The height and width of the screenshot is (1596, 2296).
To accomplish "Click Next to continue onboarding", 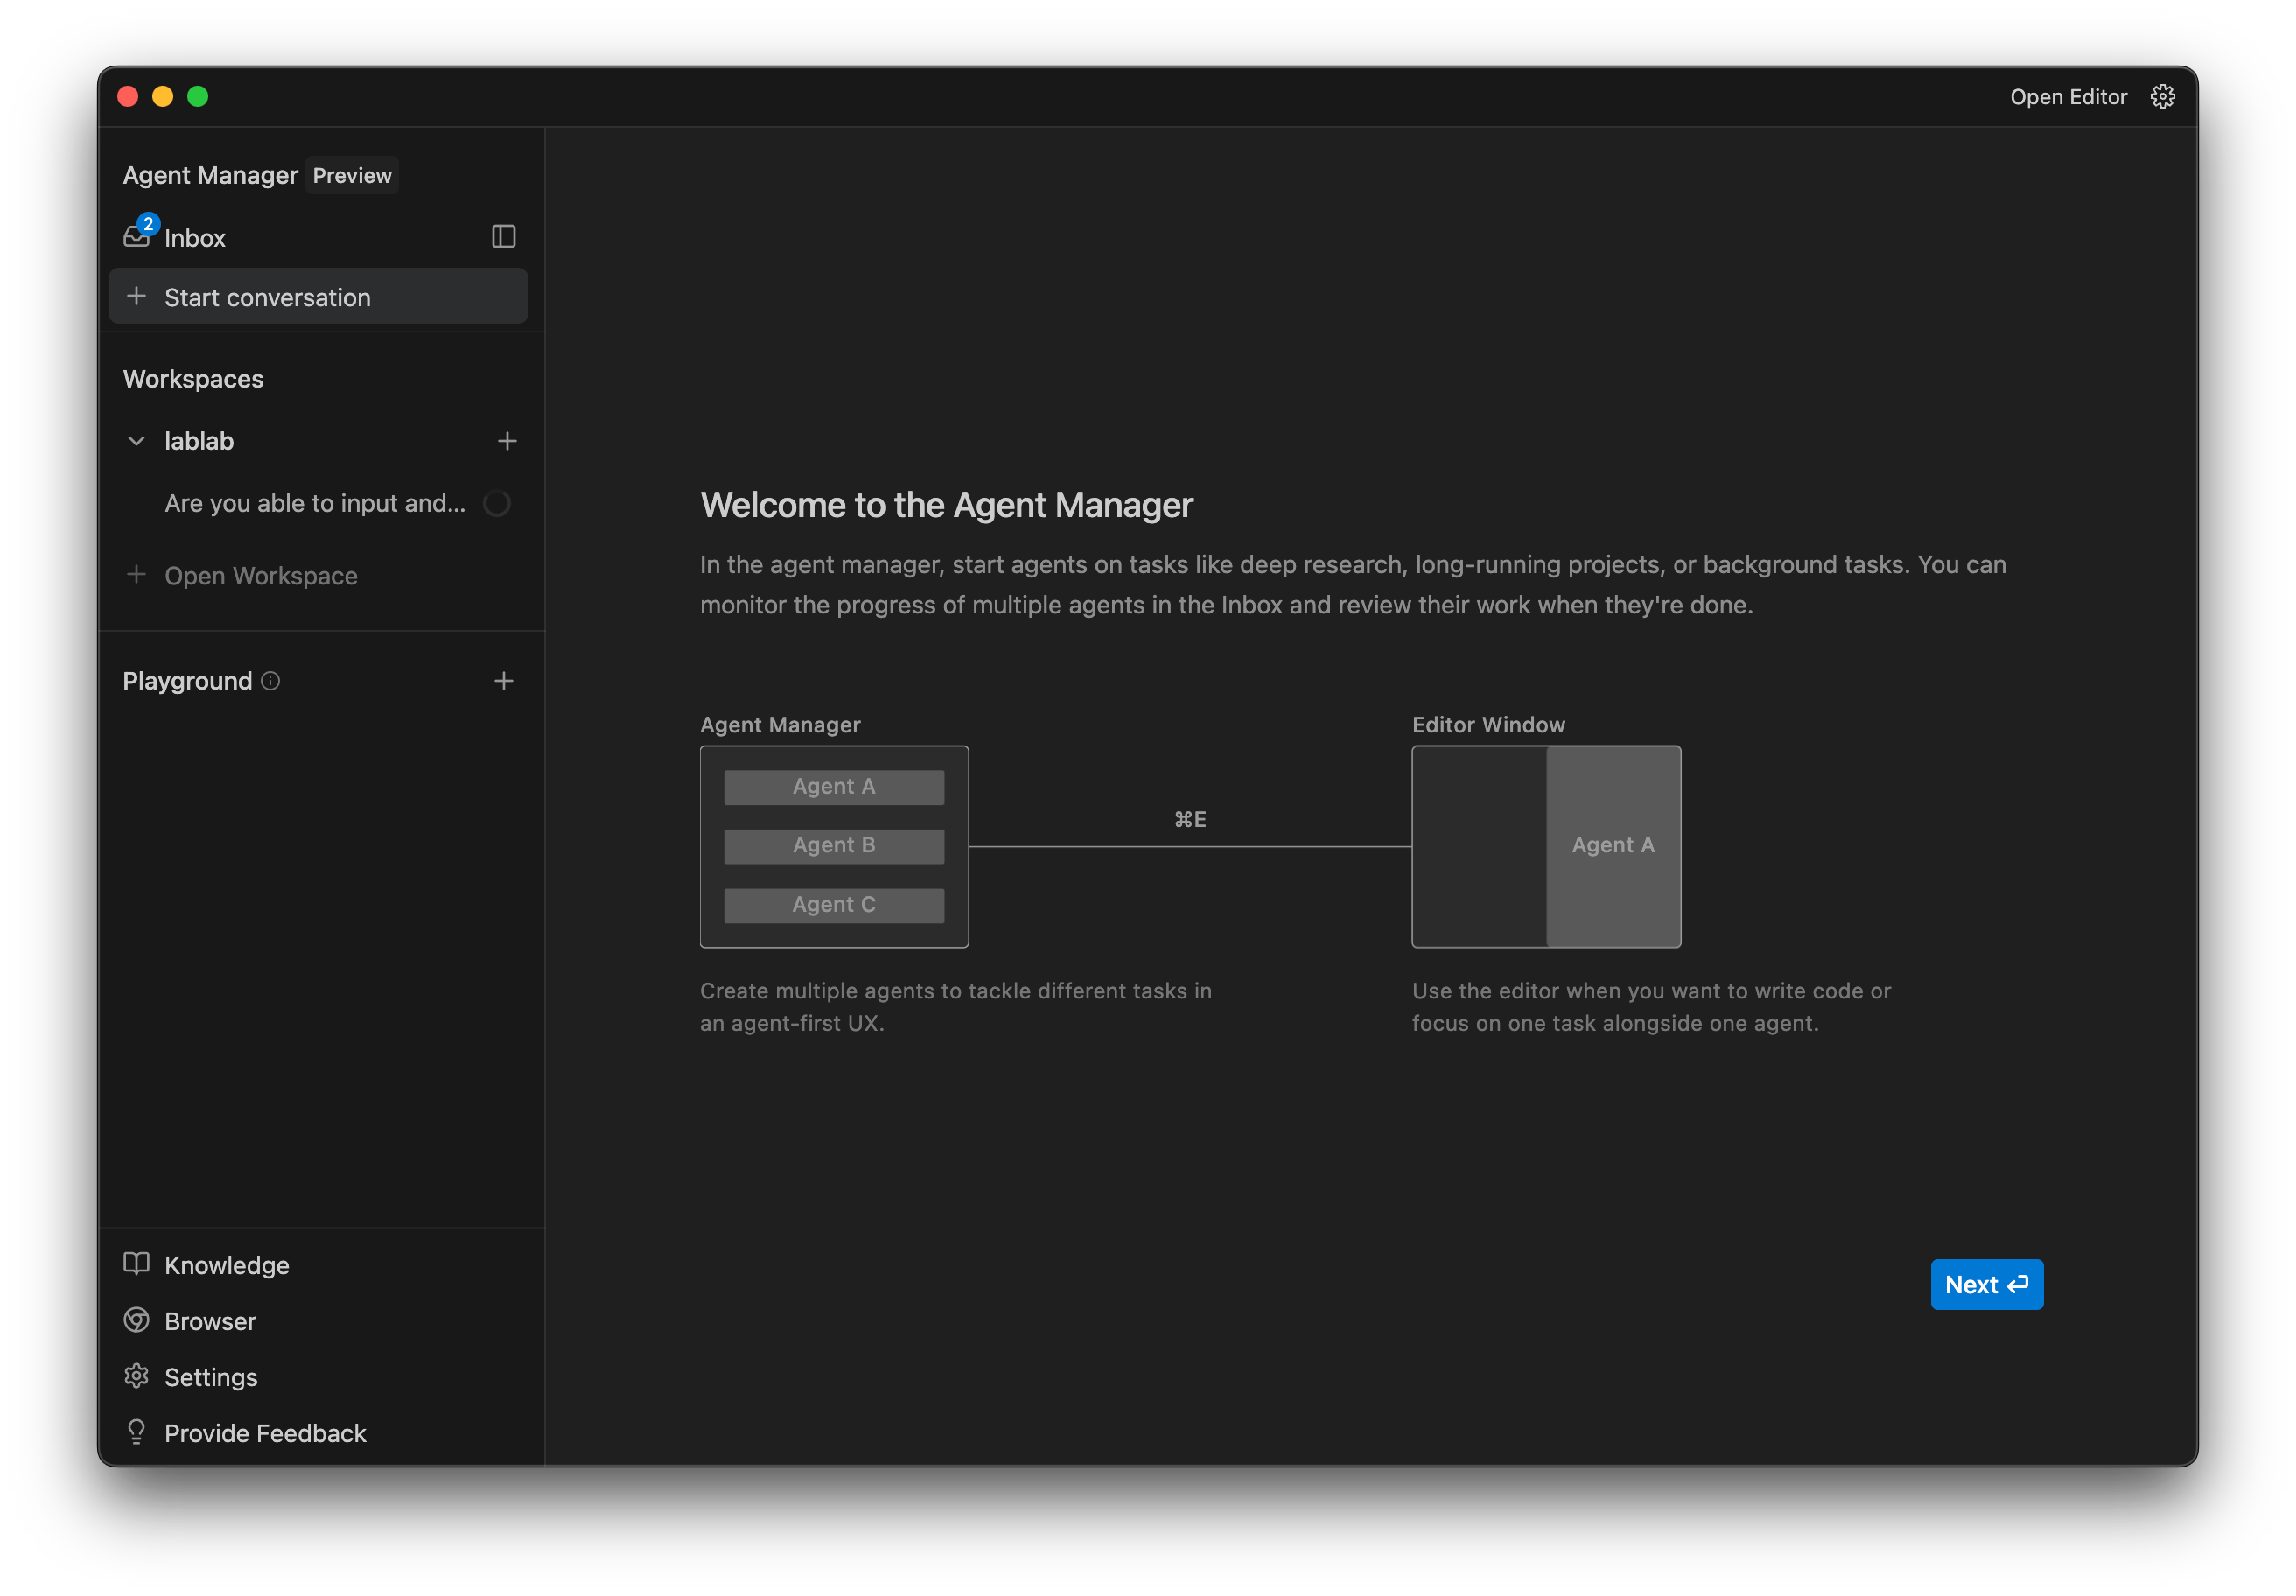I will [x=1986, y=1284].
